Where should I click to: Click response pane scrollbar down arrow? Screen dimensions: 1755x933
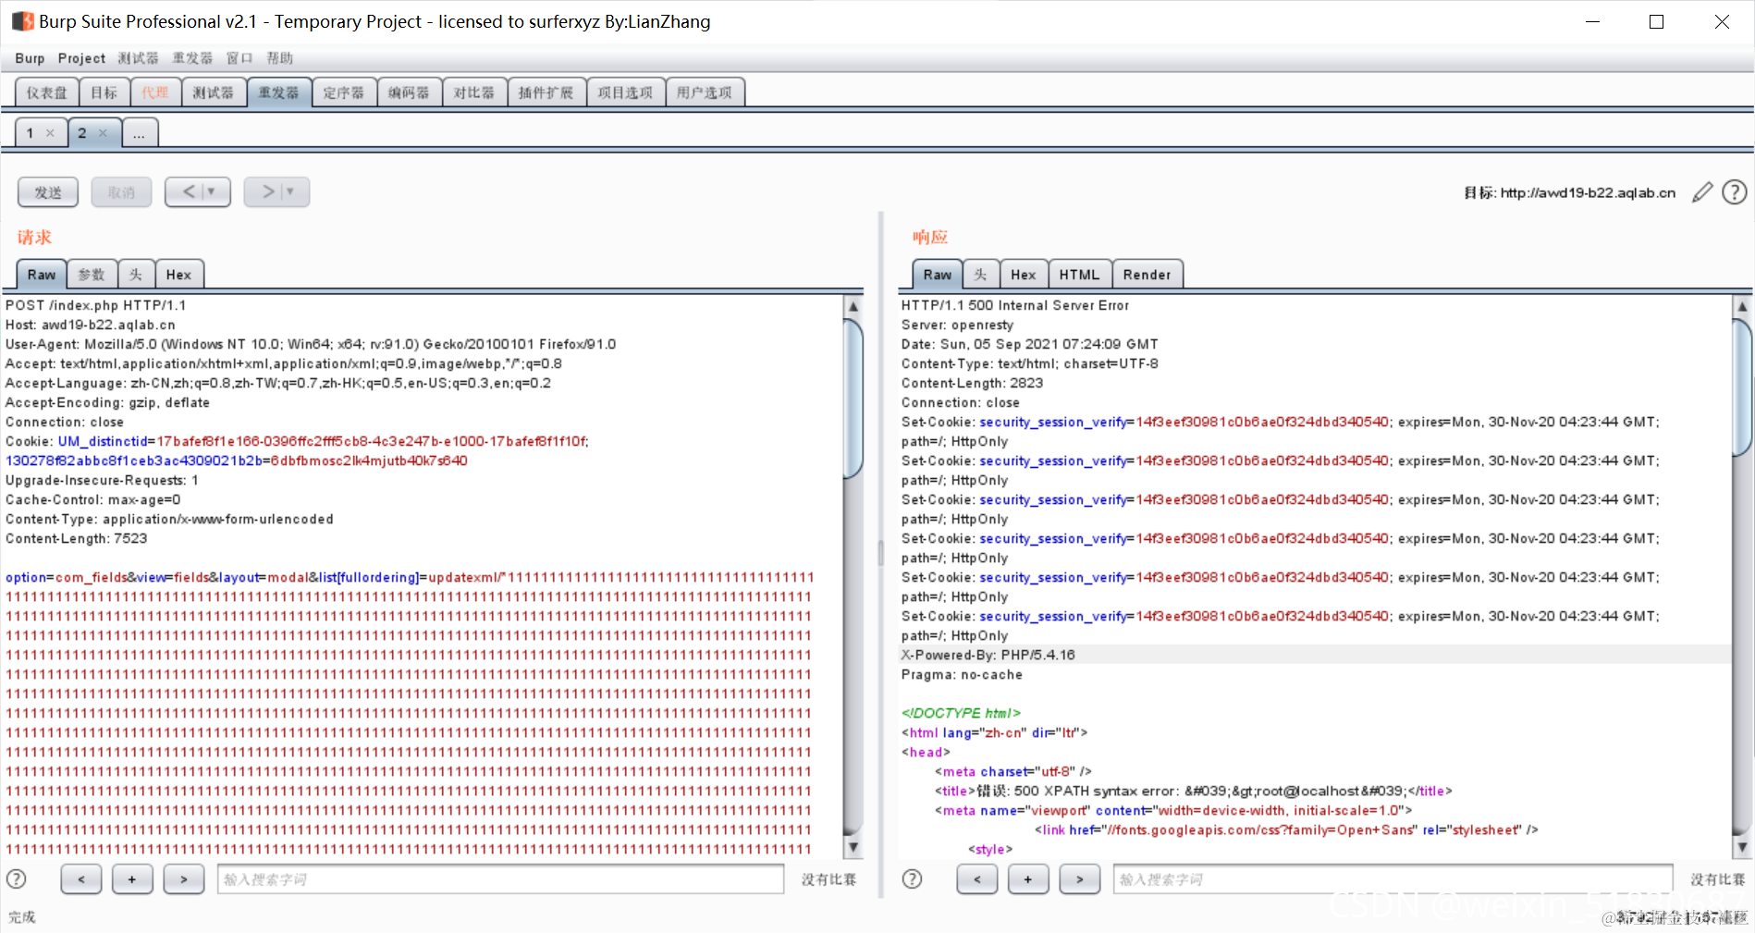click(1742, 847)
